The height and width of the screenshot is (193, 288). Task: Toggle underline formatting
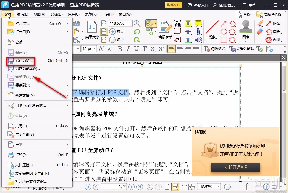[136, 49]
